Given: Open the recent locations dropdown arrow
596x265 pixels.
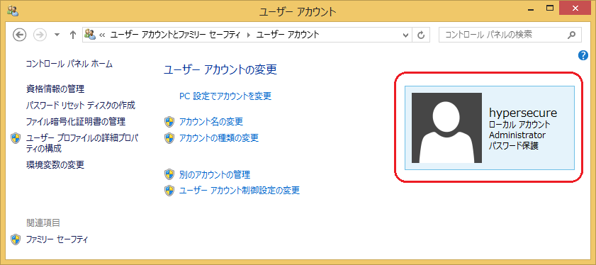Looking at the screenshot, I should (57, 35).
